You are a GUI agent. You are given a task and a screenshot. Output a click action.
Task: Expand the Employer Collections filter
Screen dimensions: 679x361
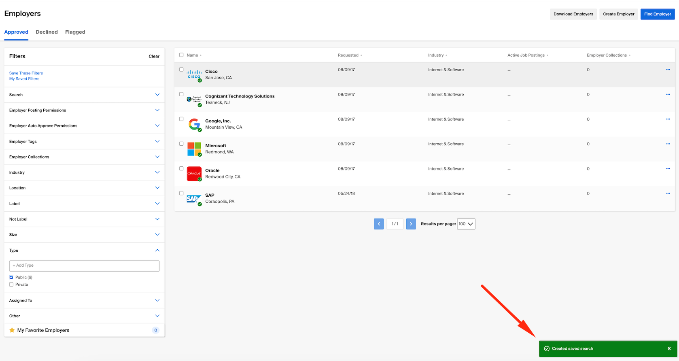[x=84, y=157]
